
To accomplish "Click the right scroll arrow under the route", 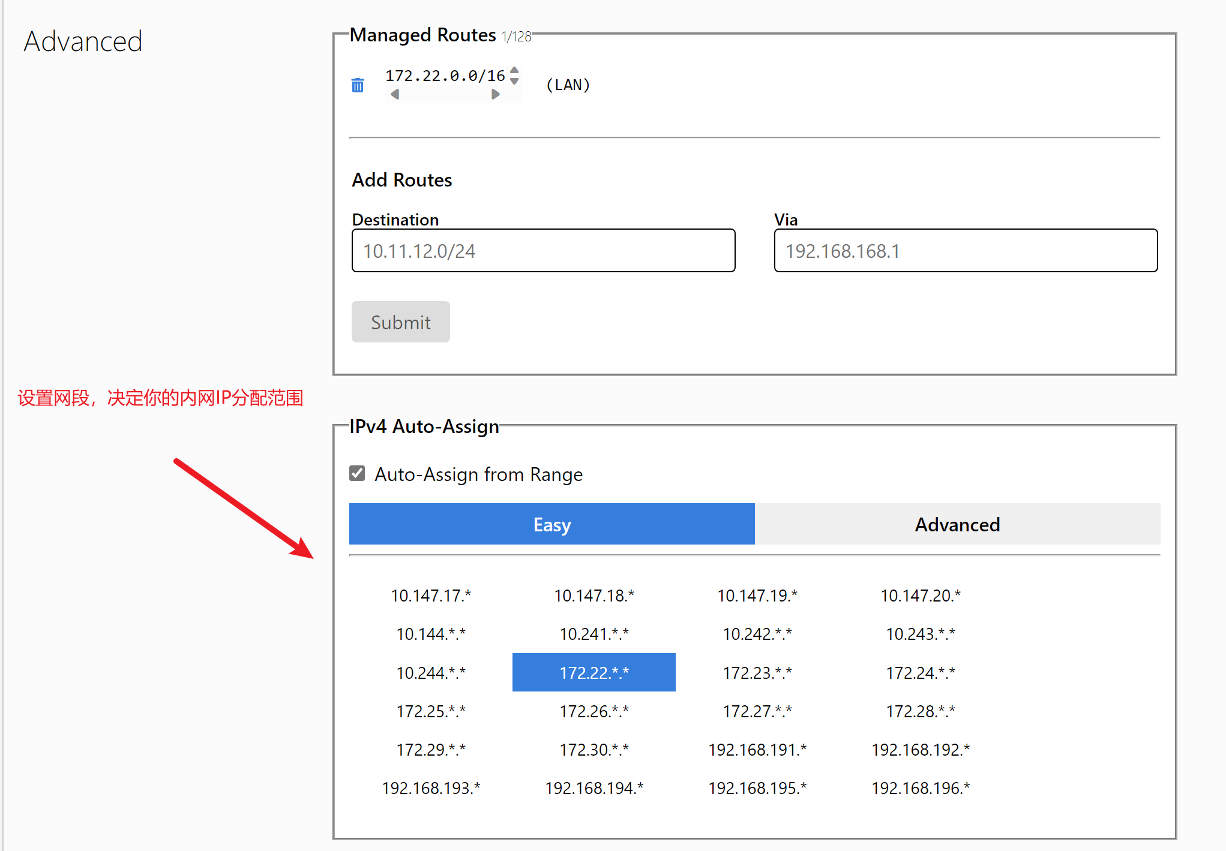I will click(495, 94).
